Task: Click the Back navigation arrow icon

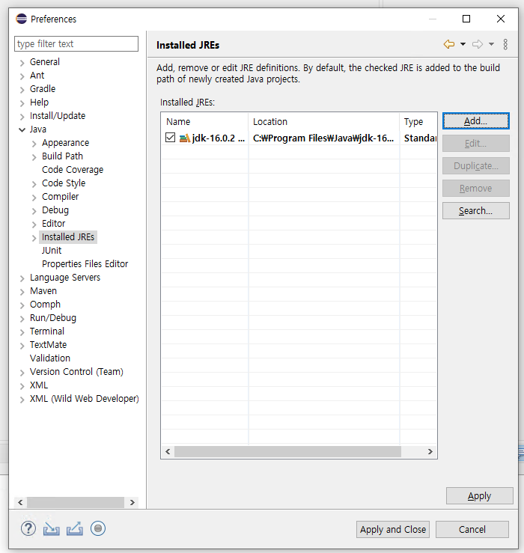Action: [449, 45]
